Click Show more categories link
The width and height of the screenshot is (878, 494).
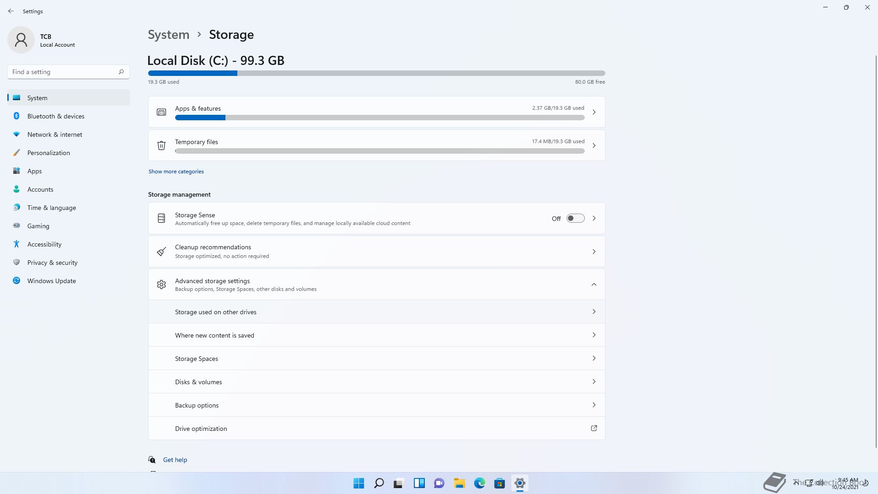[176, 172]
